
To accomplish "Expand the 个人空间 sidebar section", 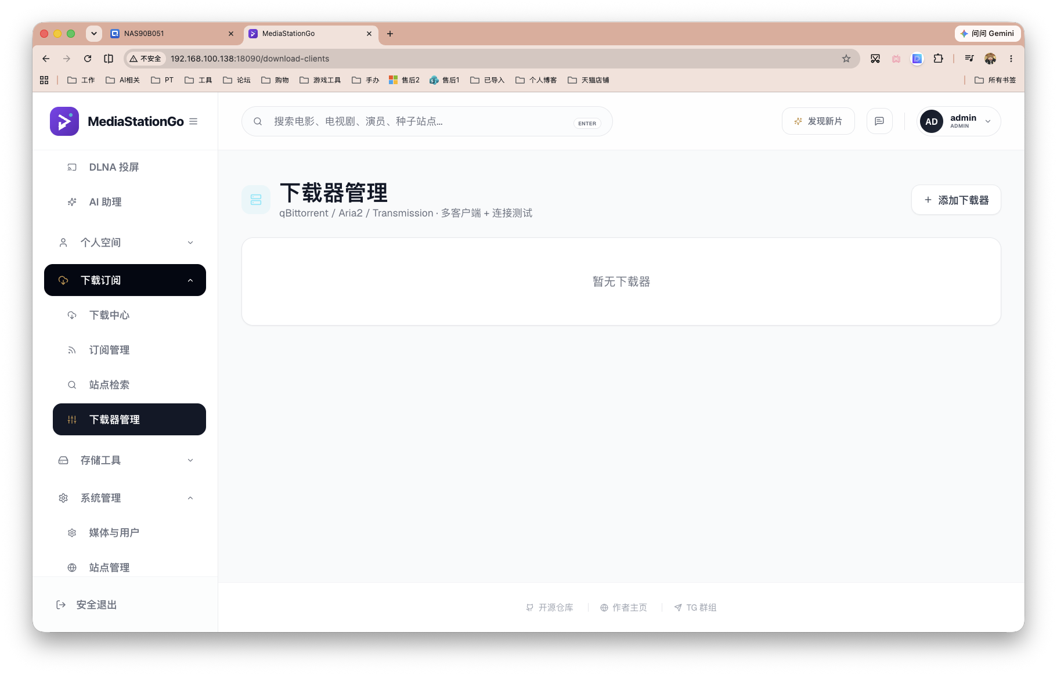I will (x=125, y=243).
